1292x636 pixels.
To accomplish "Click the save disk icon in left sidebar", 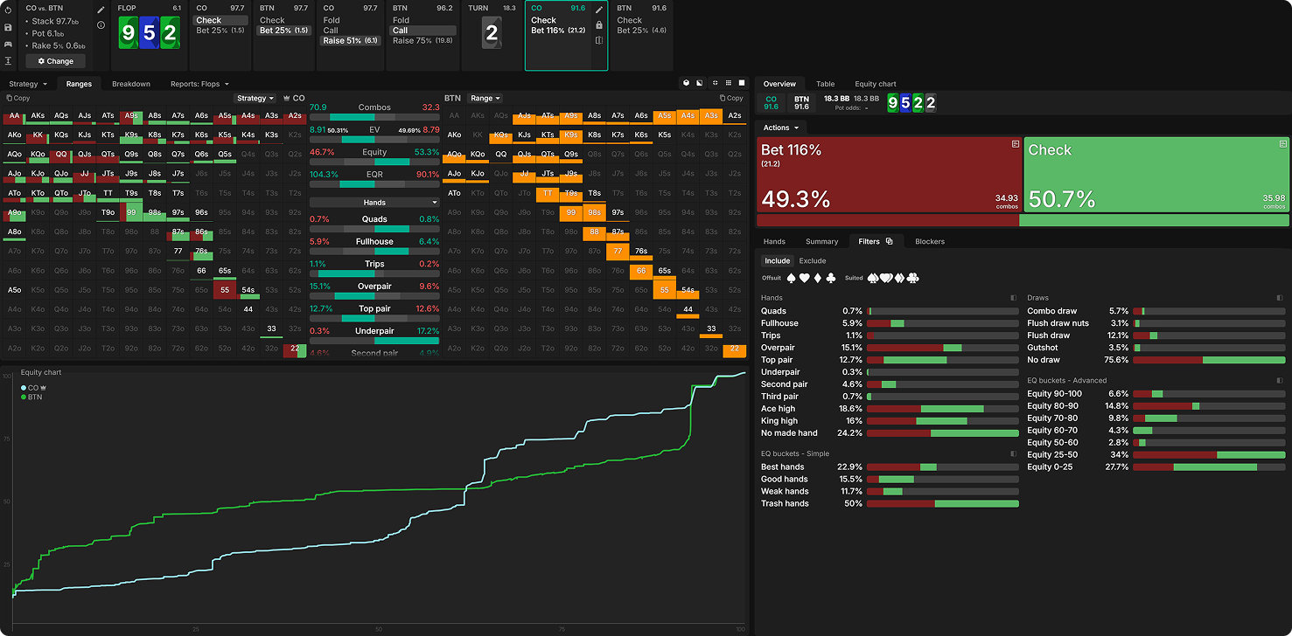I will [x=8, y=27].
